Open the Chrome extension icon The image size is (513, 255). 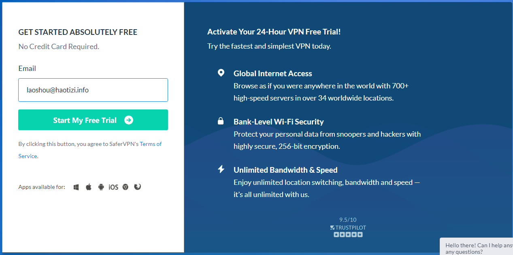pyautogui.click(x=126, y=187)
